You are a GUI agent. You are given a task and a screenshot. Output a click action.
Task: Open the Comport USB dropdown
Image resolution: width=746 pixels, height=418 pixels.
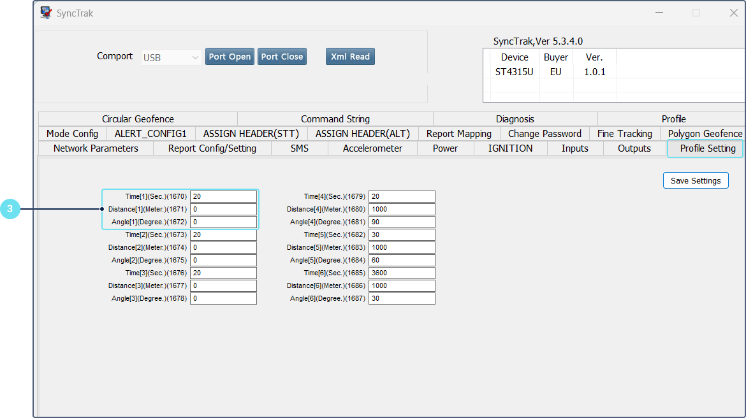pyautogui.click(x=172, y=57)
